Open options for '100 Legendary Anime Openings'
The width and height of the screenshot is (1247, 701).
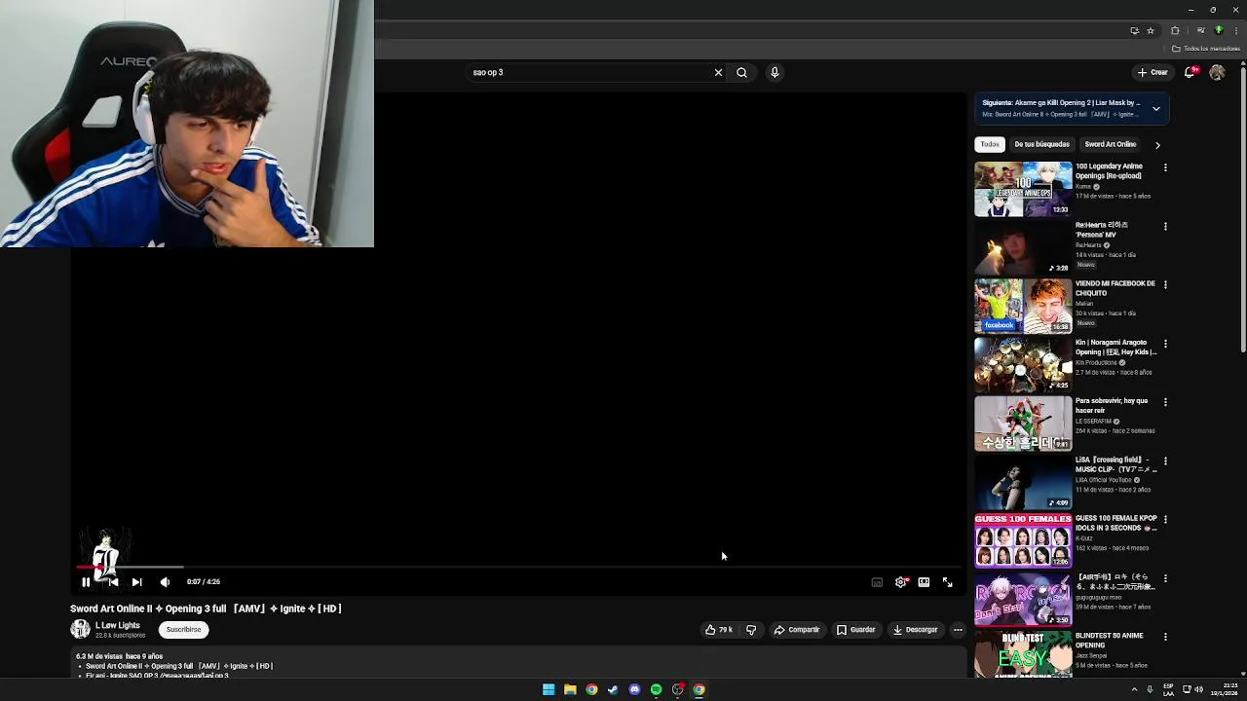pyautogui.click(x=1165, y=167)
